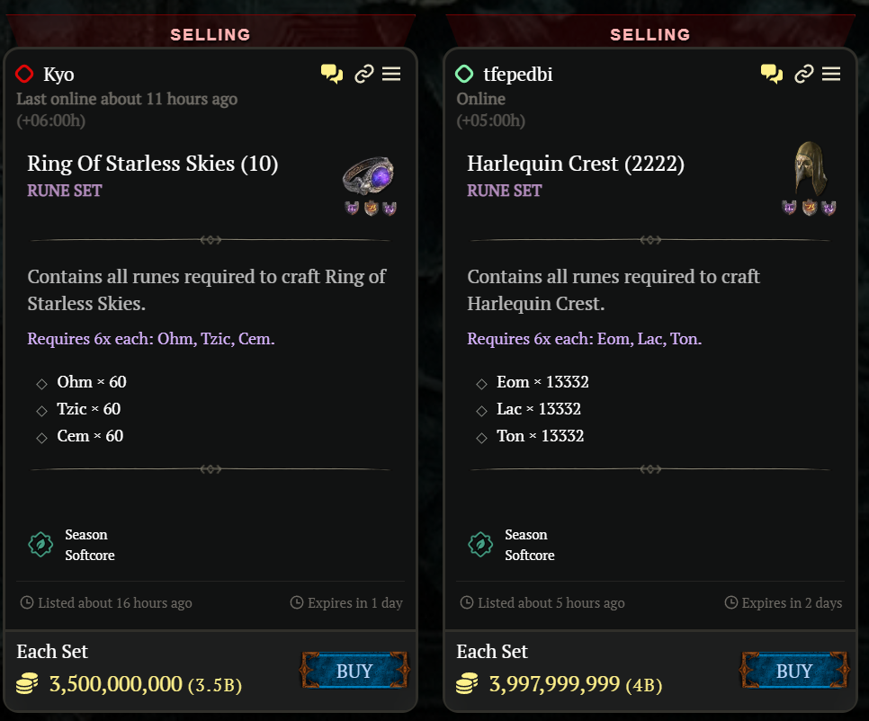This screenshot has width=869, height=721.
Task: Click Season Softcore icon on Kyo's listing
Action: [x=40, y=545]
